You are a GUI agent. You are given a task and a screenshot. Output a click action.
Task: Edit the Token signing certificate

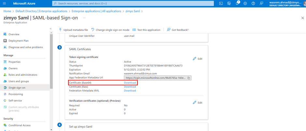coord(198,59)
